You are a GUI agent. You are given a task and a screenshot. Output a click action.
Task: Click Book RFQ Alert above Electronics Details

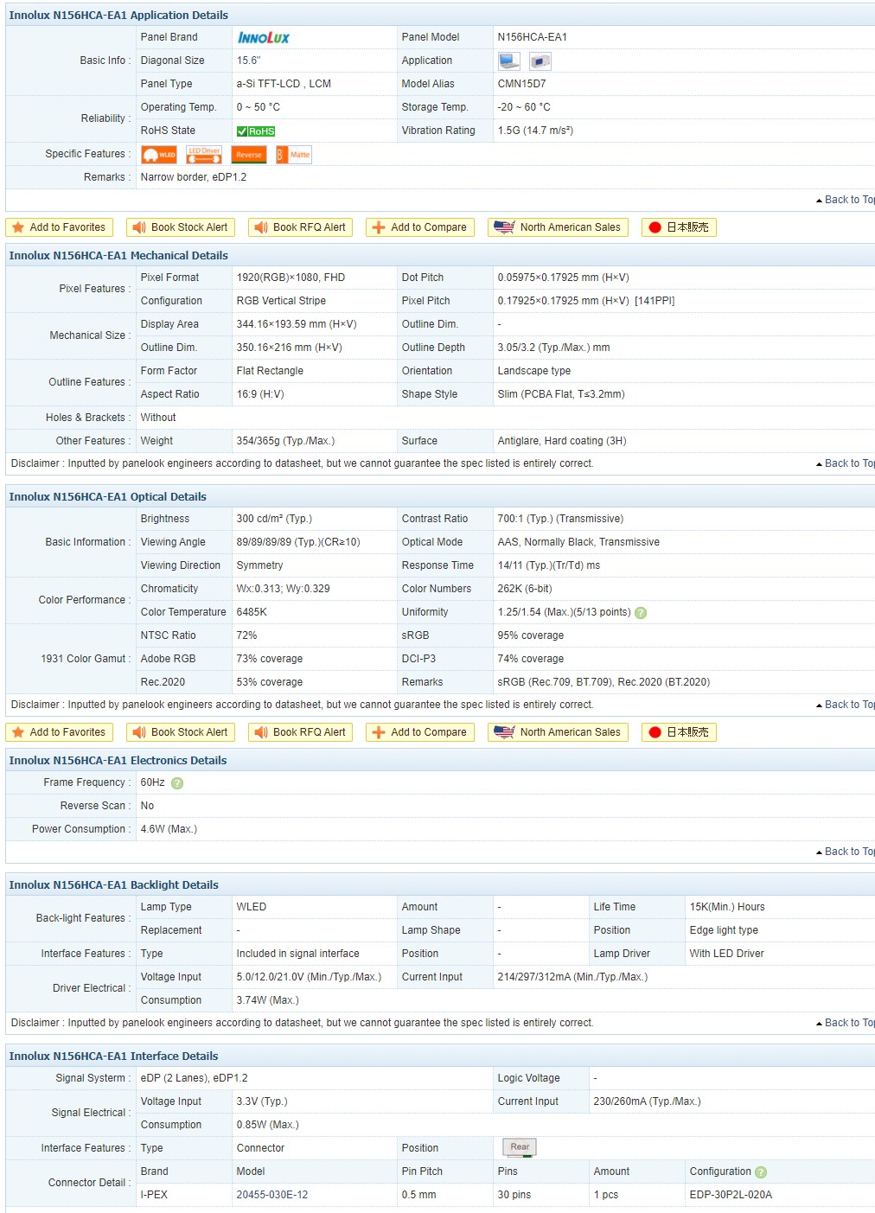click(x=301, y=732)
